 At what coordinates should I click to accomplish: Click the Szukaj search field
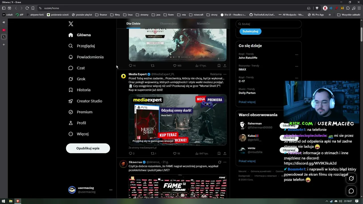coord(269,24)
